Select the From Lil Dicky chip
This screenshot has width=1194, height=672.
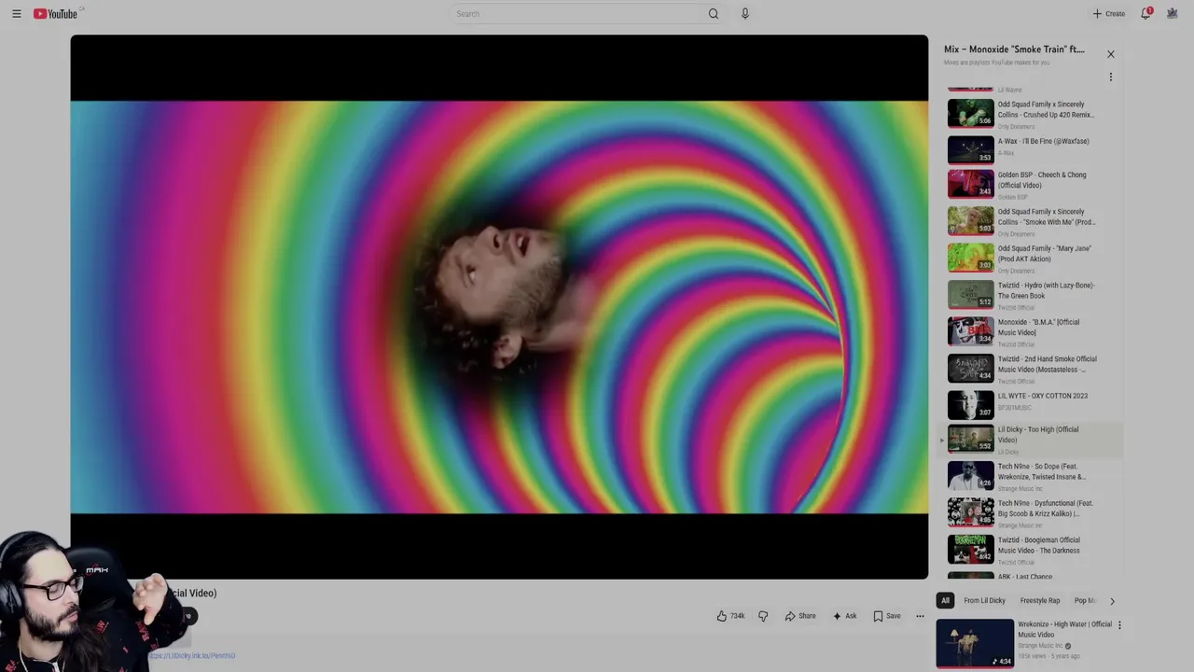point(984,601)
